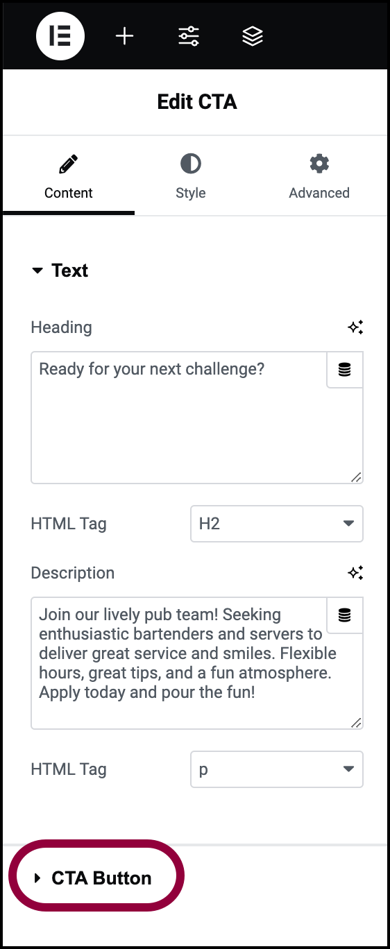Open dynamic tags icon in Description field
Image resolution: width=390 pixels, height=949 pixels.
(345, 615)
